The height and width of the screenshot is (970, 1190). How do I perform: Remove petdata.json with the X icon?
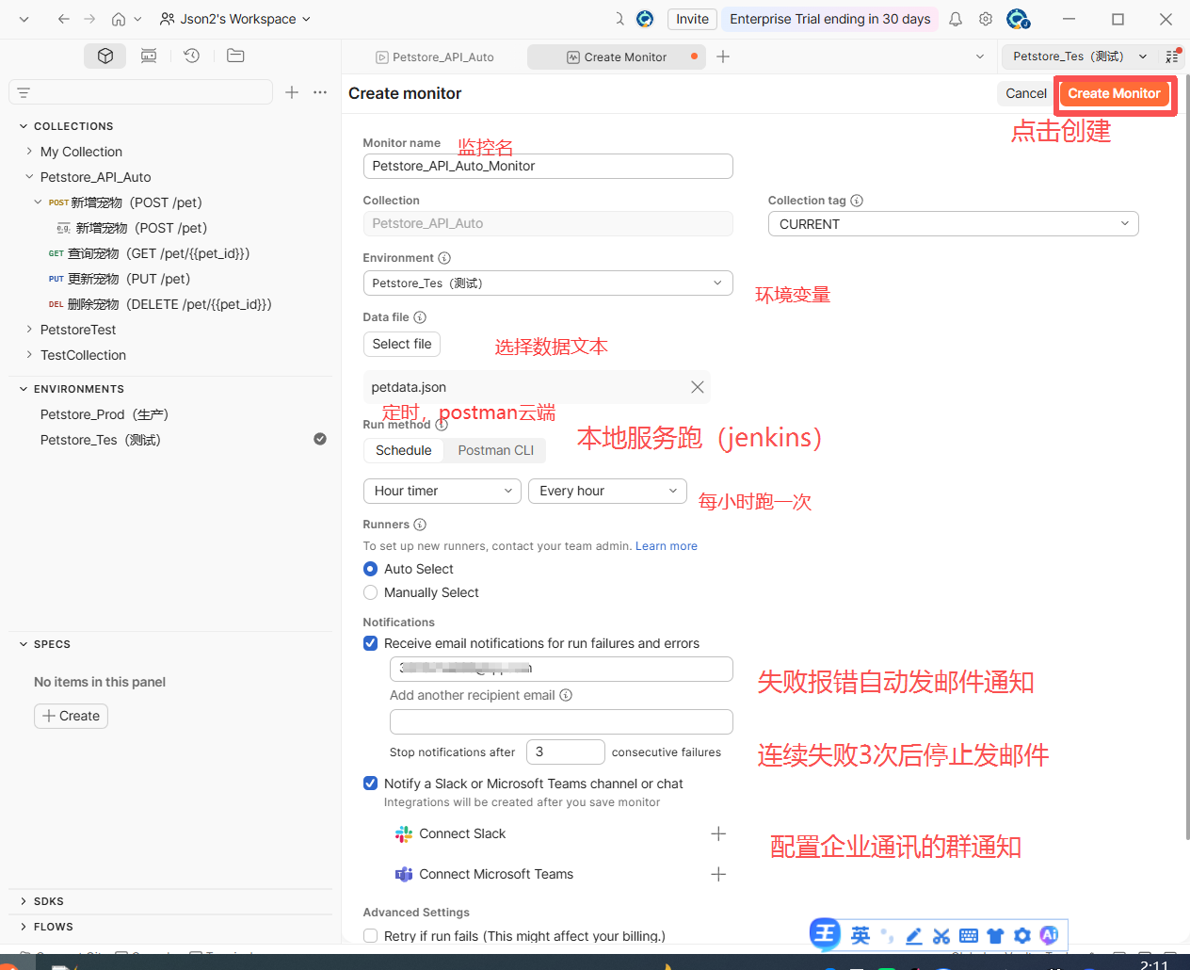point(698,387)
